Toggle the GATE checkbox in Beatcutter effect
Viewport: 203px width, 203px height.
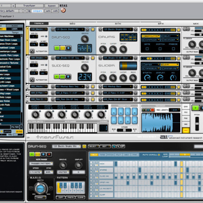147,48
